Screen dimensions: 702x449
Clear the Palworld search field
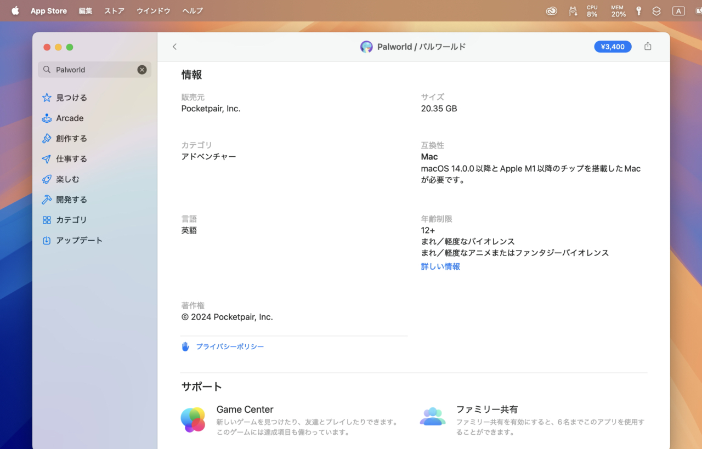pos(142,70)
